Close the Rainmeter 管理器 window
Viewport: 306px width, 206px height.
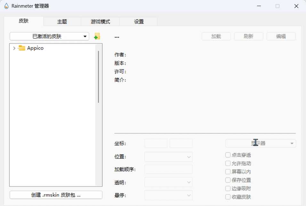click(x=296, y=6)
